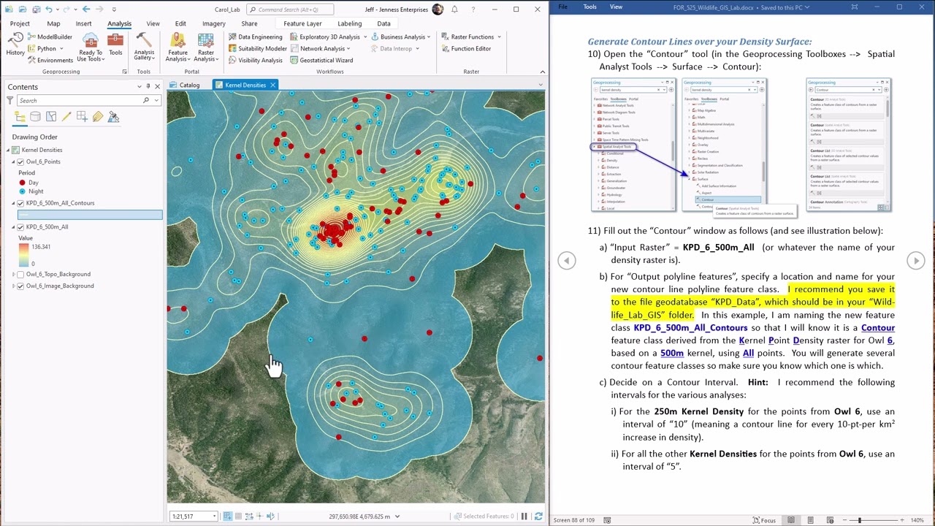Screen dimensions: 935x526
Task: Open the Feature Analysis dropdown
Action: coord(178,48)
